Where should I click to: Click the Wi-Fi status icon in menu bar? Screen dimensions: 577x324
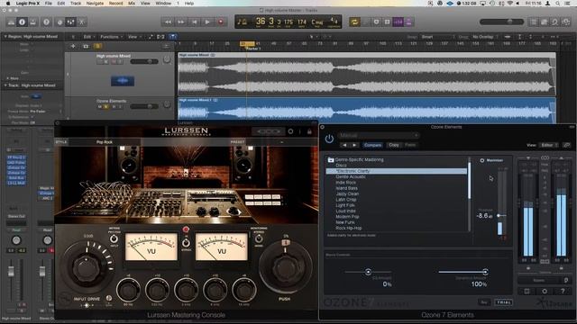[x=511, y=4]
